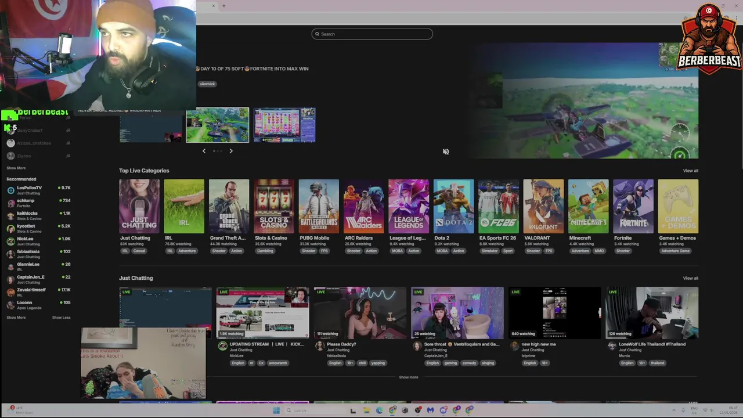Screen dimensions: 743x418
Task: Show more Just Chatting streams
Action: tap(409, 377)
